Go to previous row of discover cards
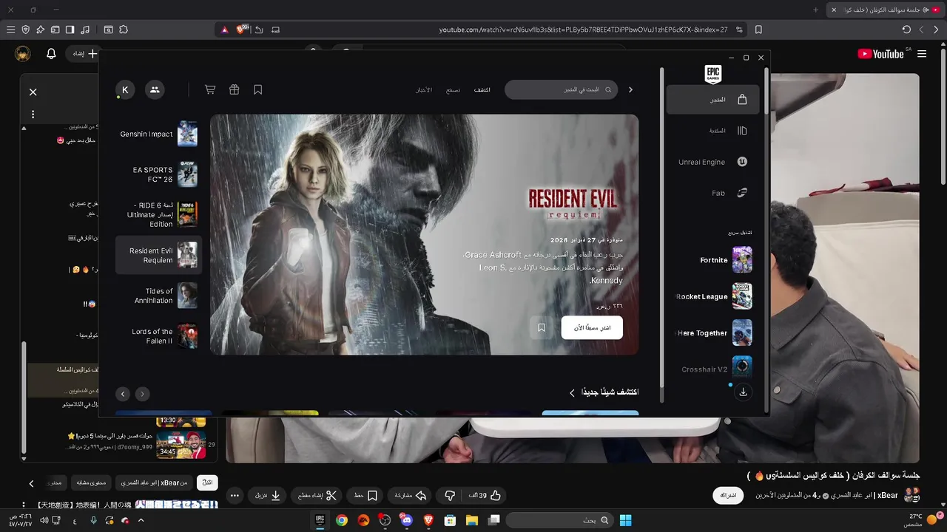 pos(143,394)
